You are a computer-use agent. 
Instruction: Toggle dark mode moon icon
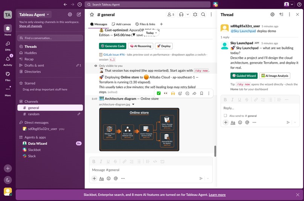8,180
